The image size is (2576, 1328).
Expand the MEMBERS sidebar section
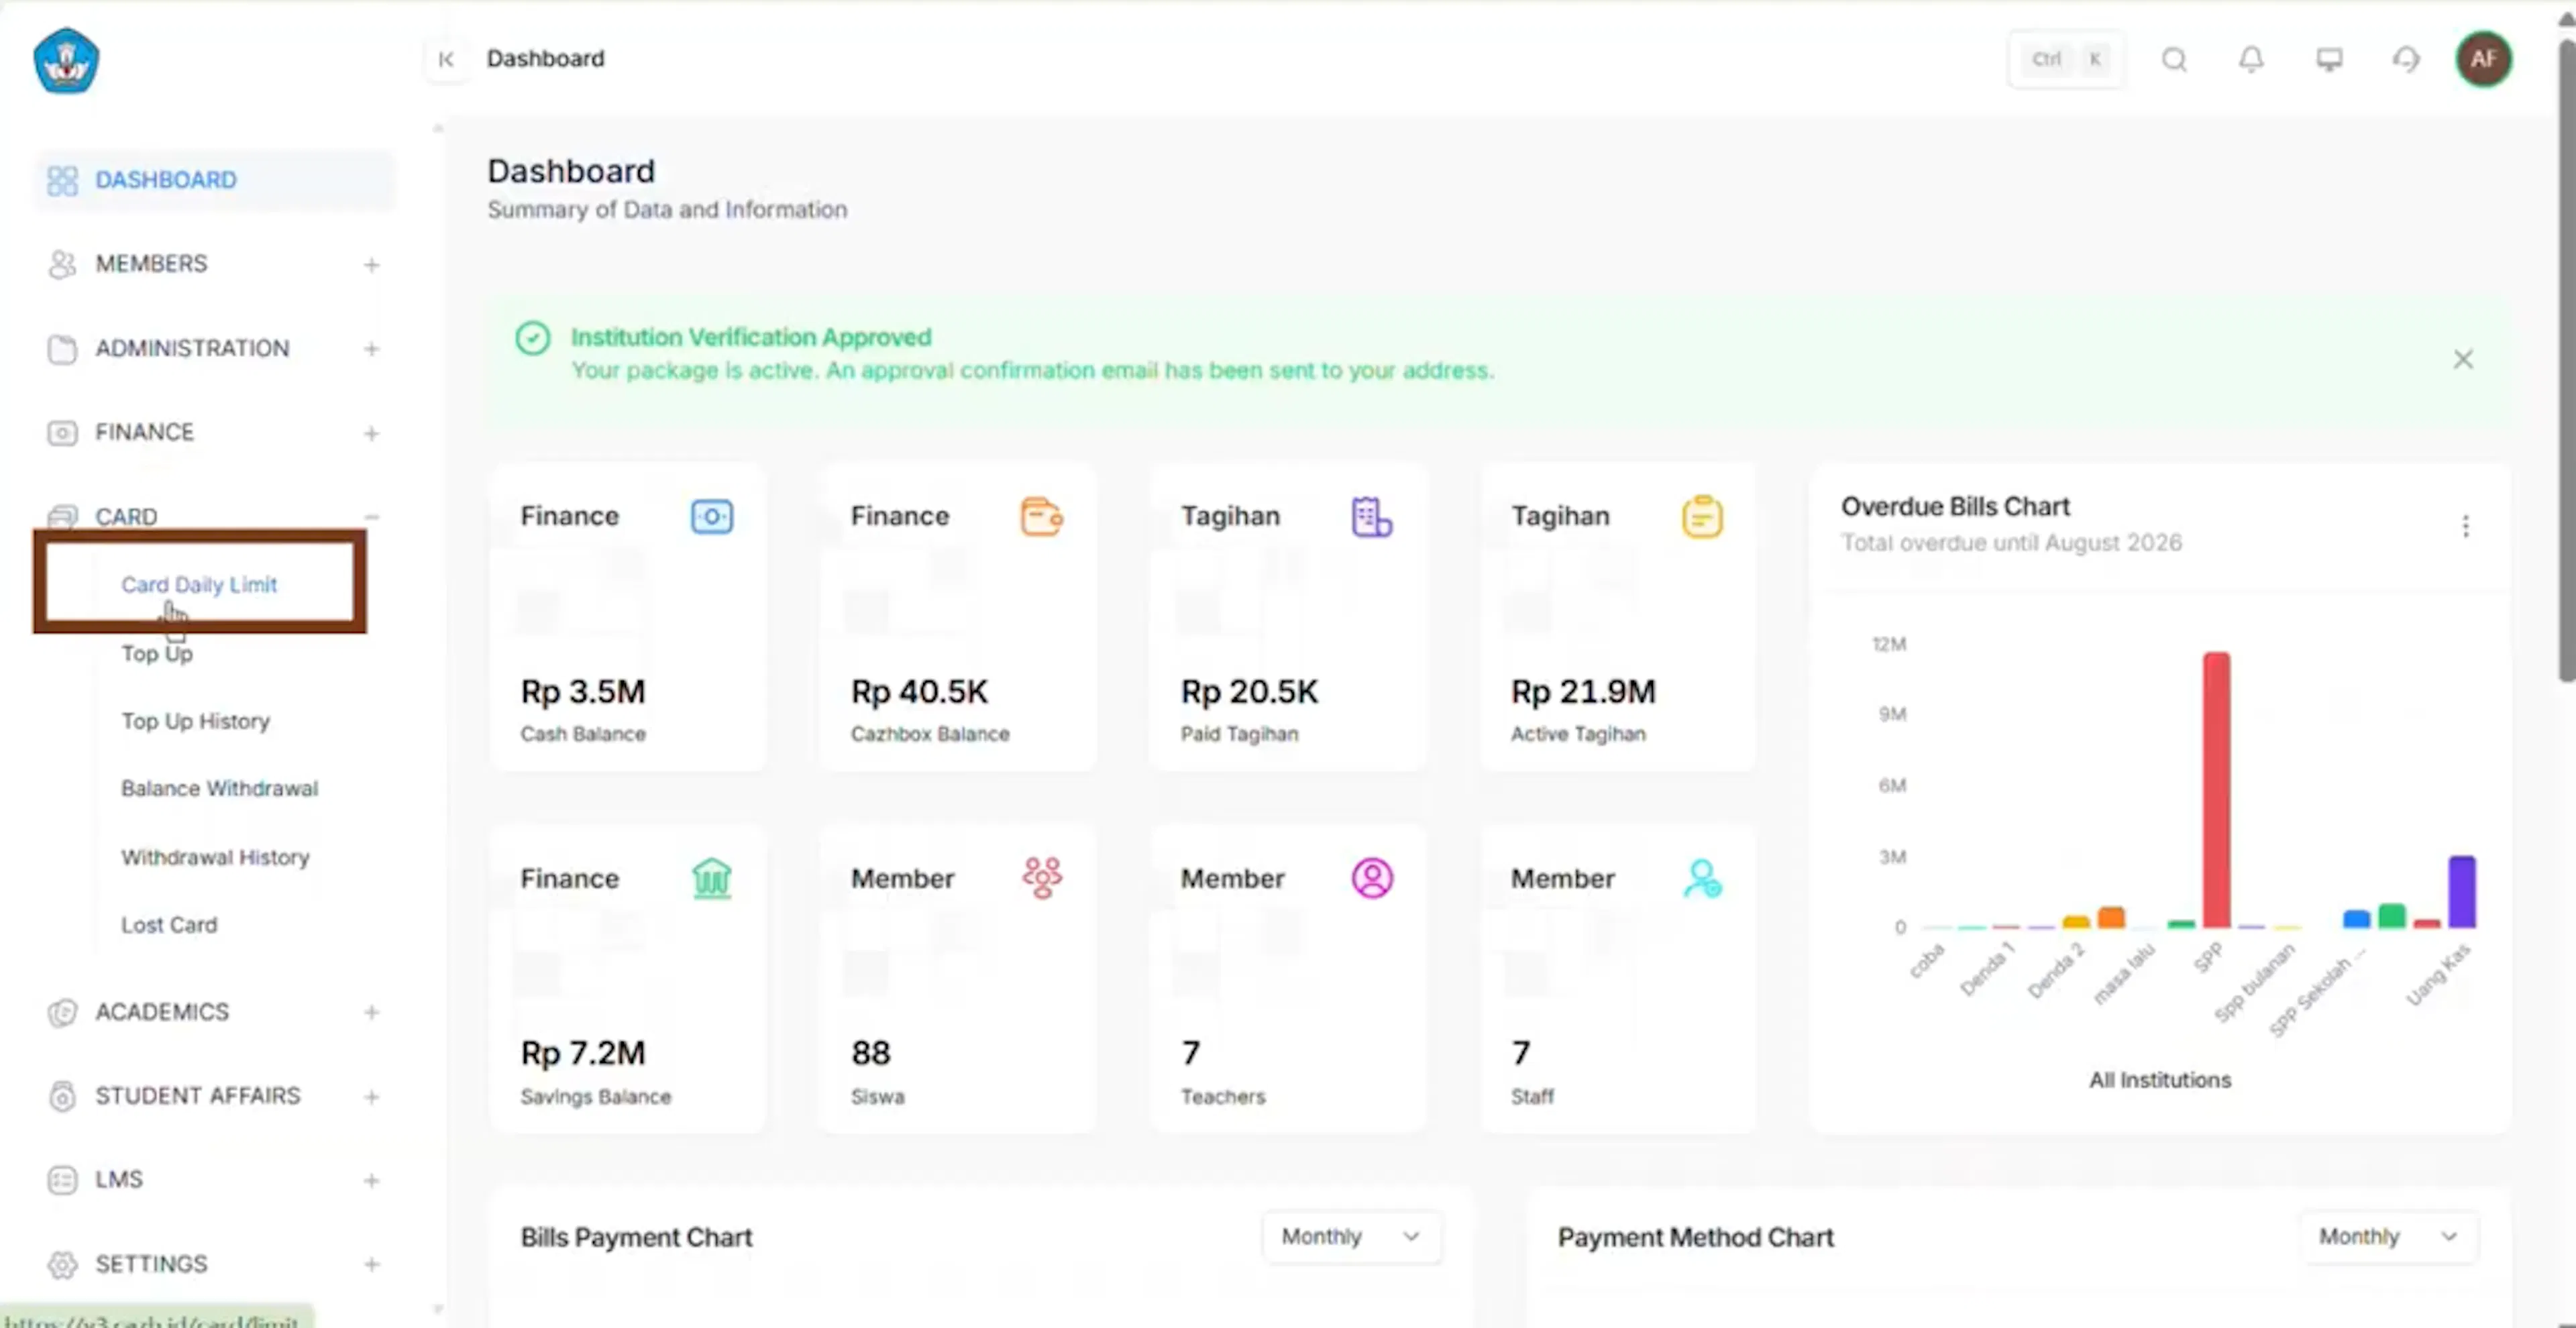(x=371, y=265)
